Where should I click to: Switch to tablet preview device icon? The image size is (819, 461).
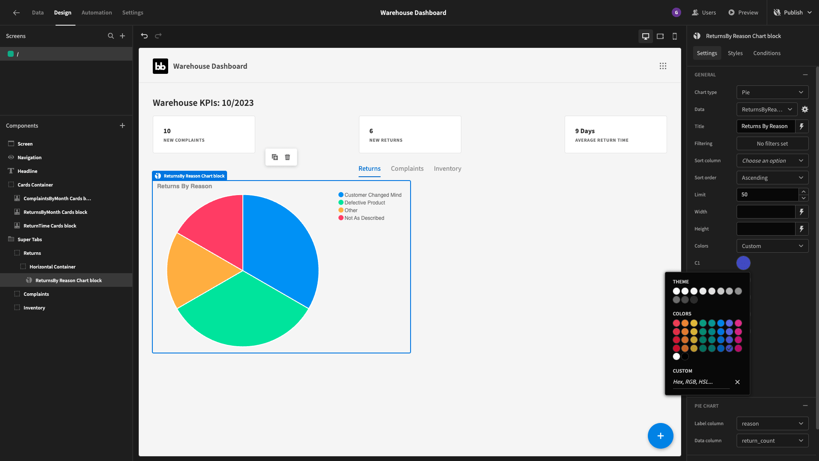click(x=660, y=36)
